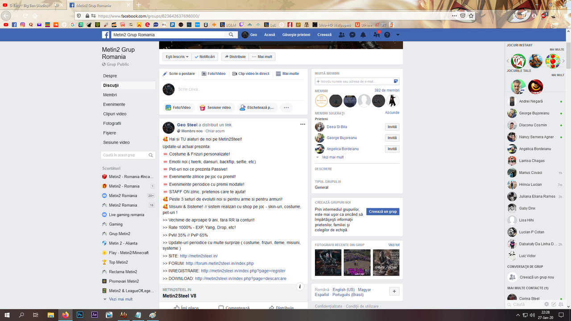Screen dimensions: 571x321
Task: Click the taskbar search icon
Action: tap(21, 315)
